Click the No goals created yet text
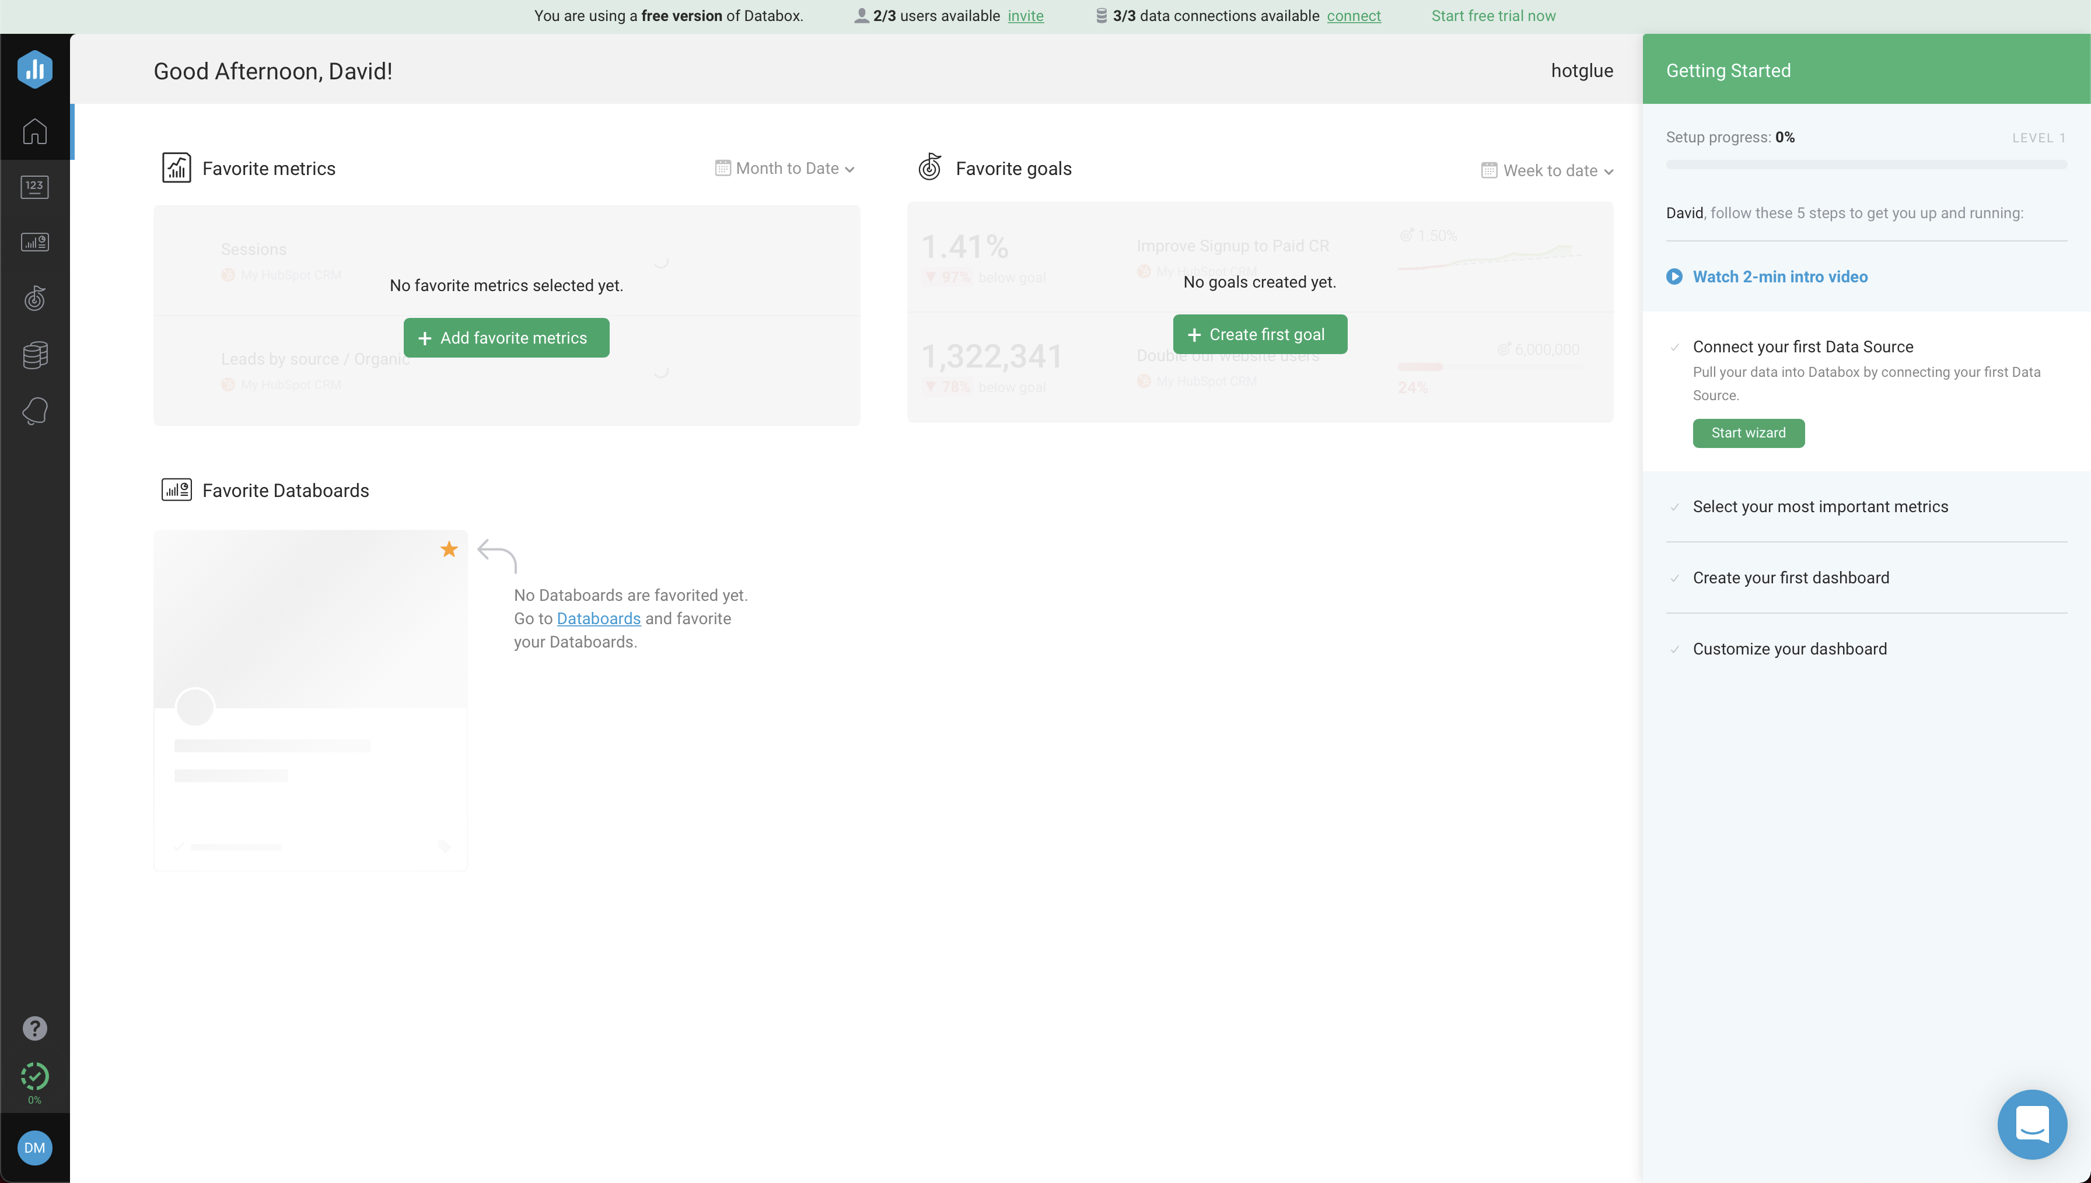 [x=1260, y=282]
